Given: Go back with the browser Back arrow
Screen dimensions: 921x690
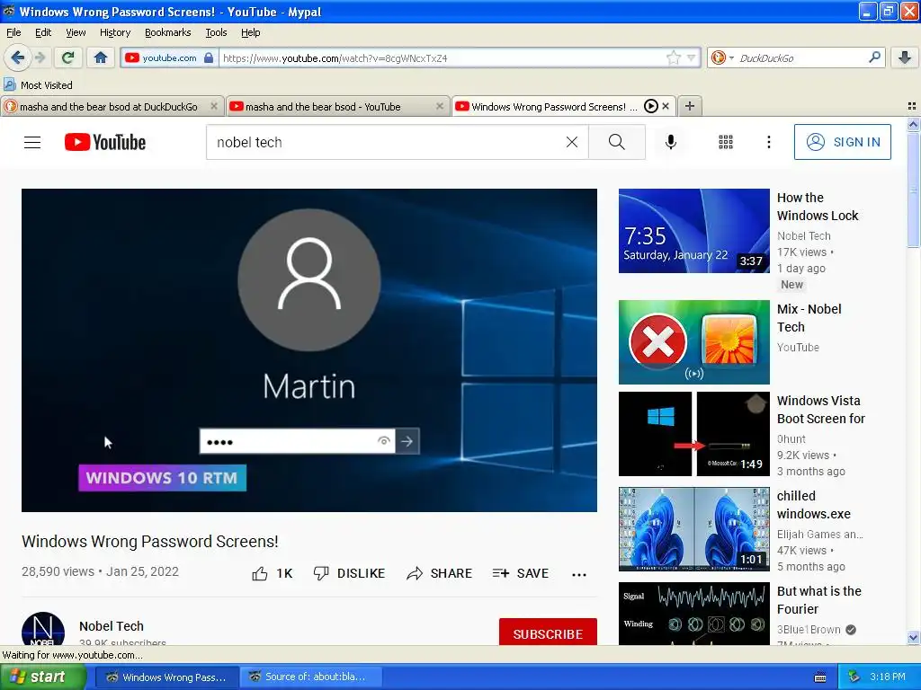Looking at the screenshot, I should point(18,57).
